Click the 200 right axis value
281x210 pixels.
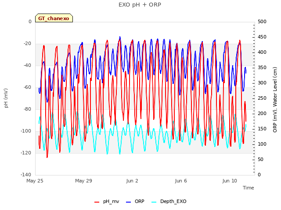[262, 113]
